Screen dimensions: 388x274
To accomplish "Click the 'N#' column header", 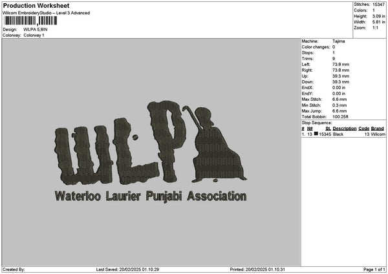I will click(x=310, y=129).
